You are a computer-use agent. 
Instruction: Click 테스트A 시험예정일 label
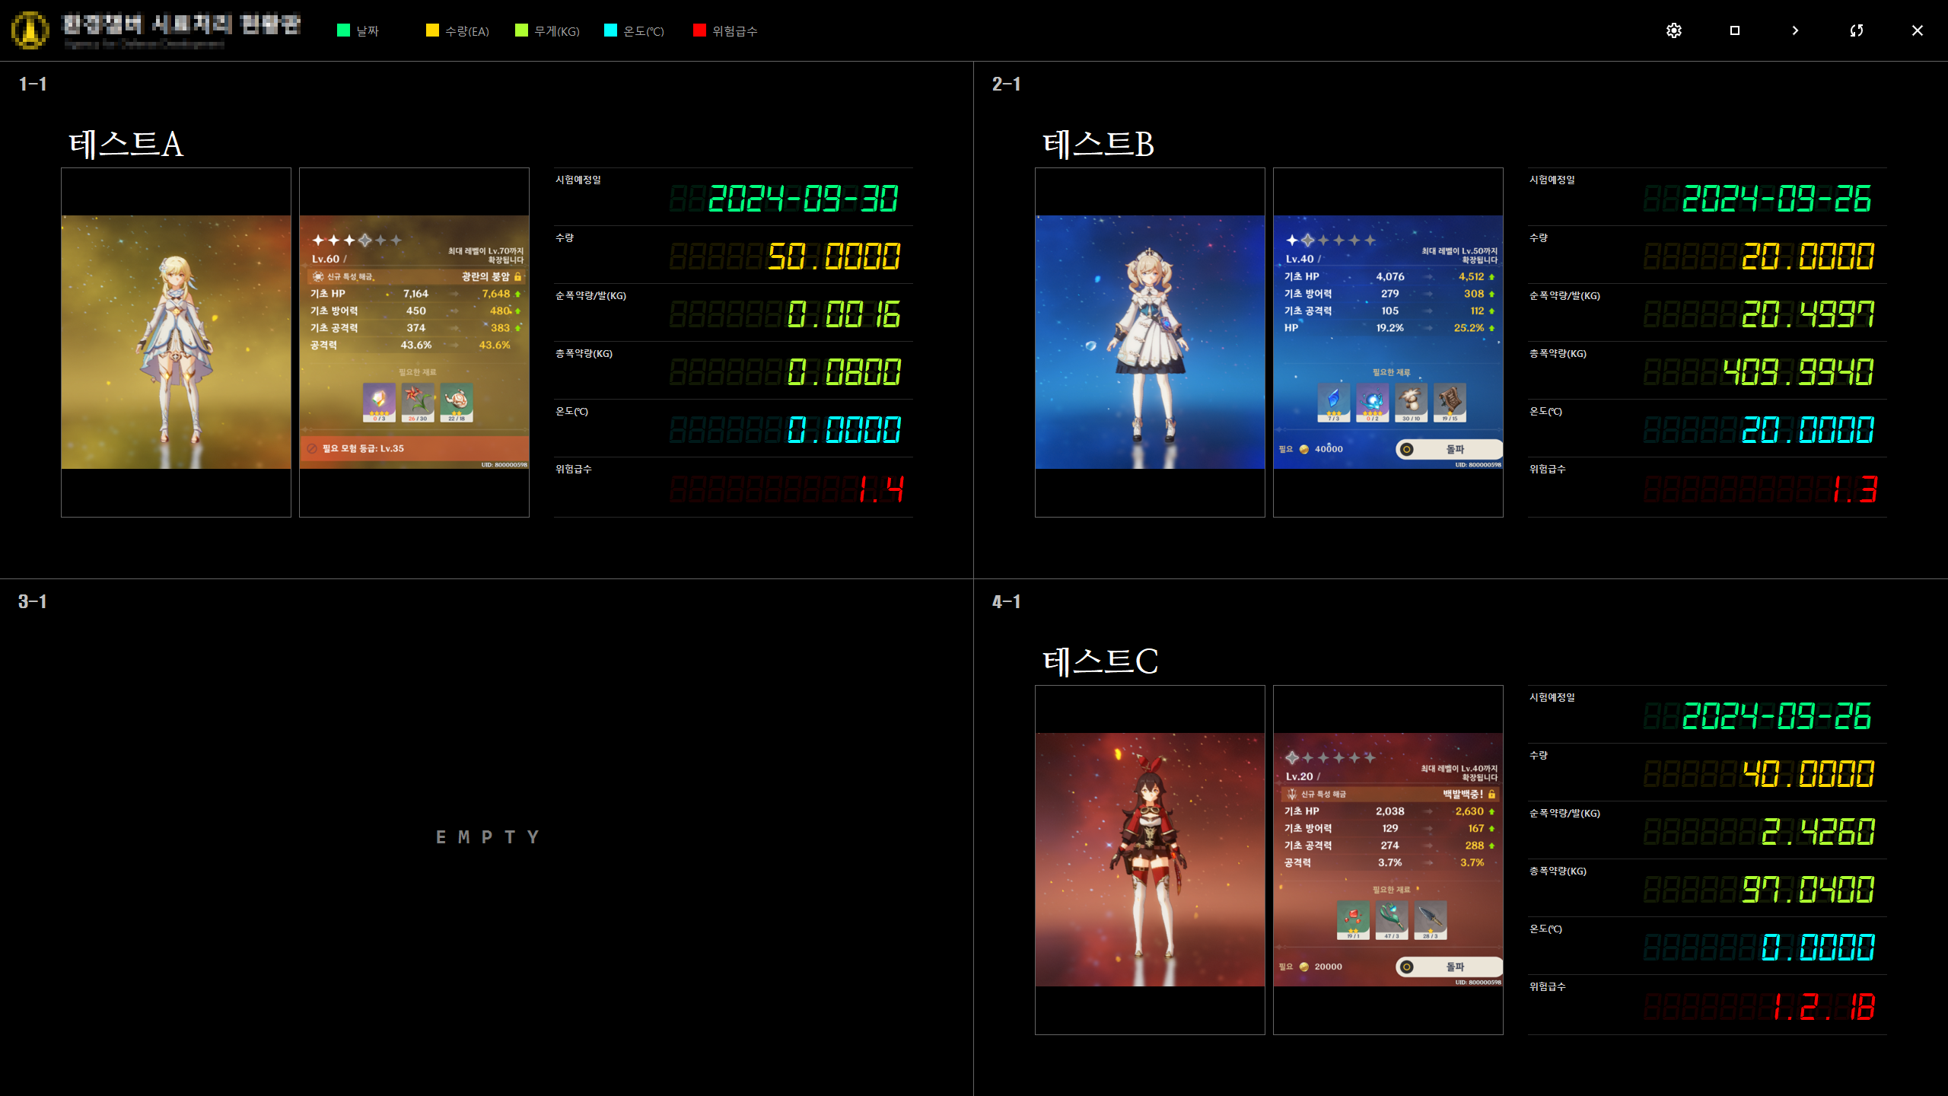click(x=578, y=180)
